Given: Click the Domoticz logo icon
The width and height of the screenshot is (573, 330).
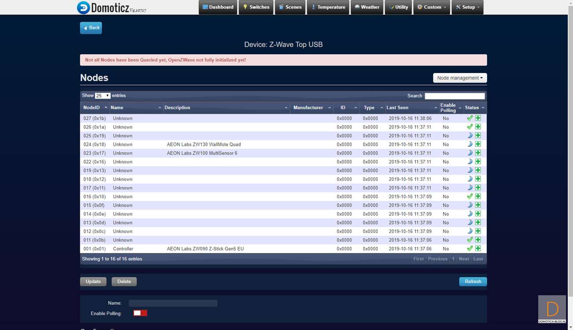Looking at the screenshot, I should 83,7.
